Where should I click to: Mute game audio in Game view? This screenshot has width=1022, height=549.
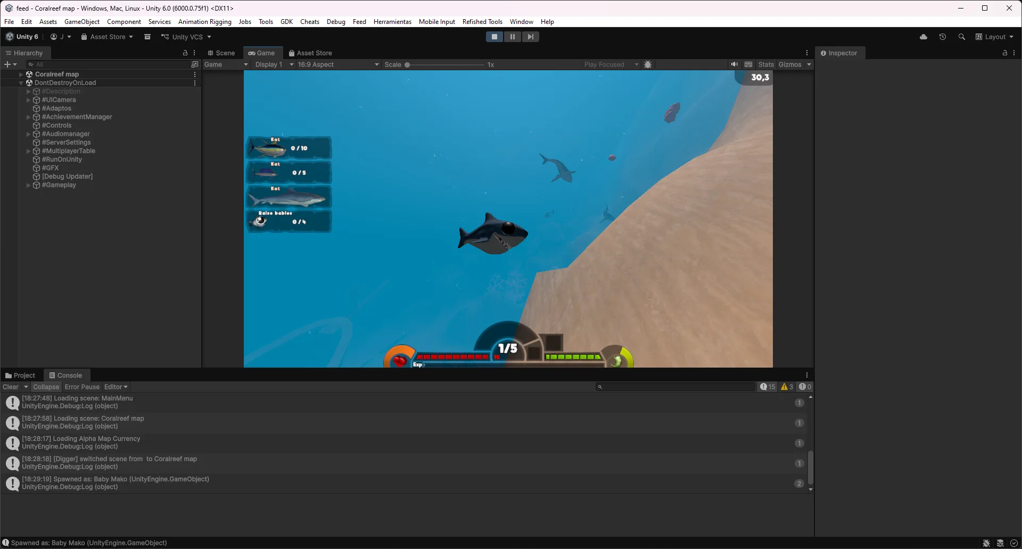[735, 64]
